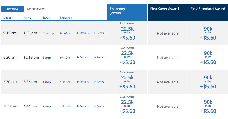This screenshot has width=228, height=119.
Task: Choose 90k miles First Standard fare, 6:30 am flight
Action: 208,58
